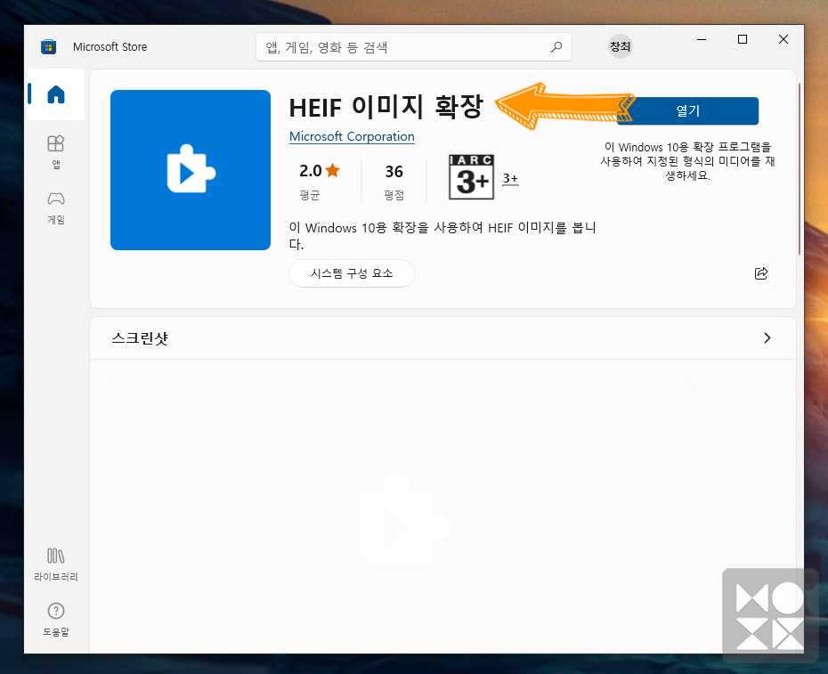Open Microsoft Corporation publisher link

(352, 136)
